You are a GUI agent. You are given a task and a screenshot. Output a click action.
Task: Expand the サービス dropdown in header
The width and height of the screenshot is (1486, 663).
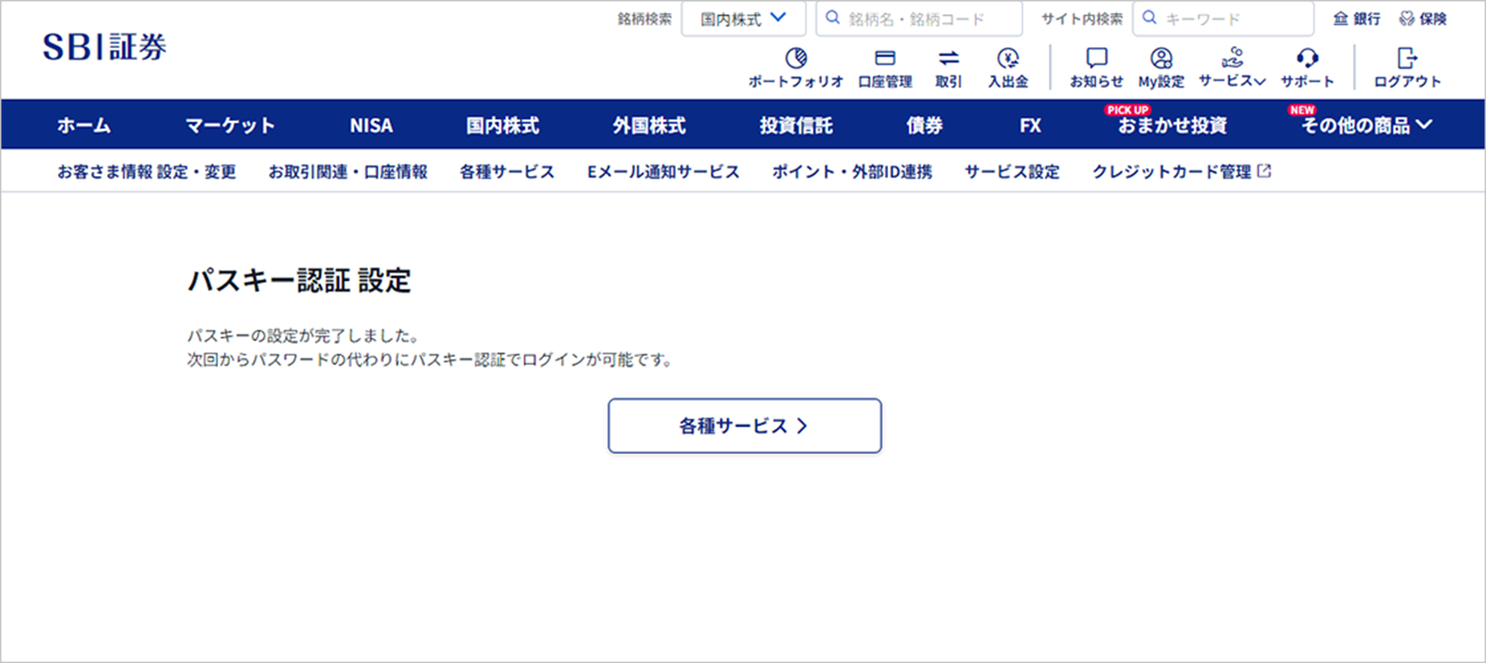pyautogui.click(x=1231, y=69)
